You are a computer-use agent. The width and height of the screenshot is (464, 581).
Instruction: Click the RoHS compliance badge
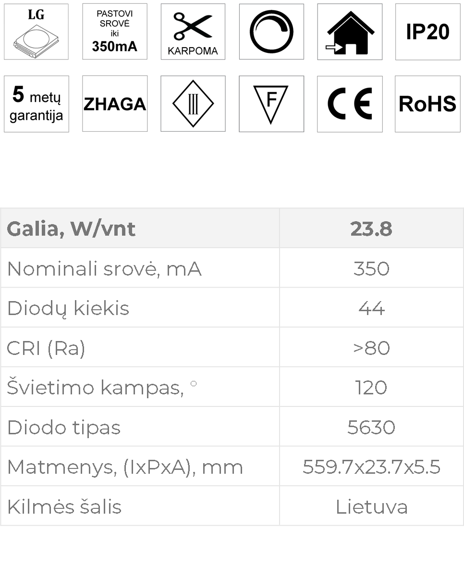pos(427,104)
